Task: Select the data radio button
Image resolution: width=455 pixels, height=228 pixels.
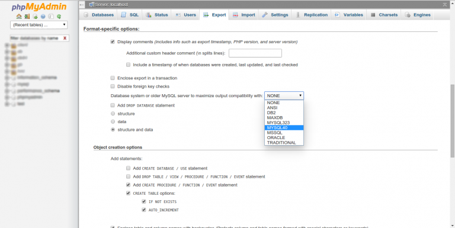Action: coord(113,121)
